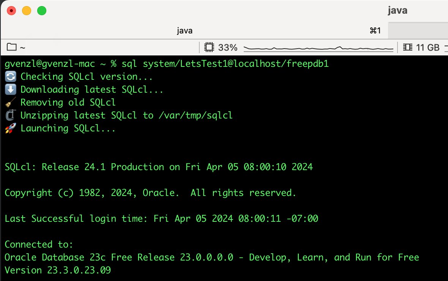448x281 pixels.
Task: Close the terminal window with red button
Action: click(11, 11)
